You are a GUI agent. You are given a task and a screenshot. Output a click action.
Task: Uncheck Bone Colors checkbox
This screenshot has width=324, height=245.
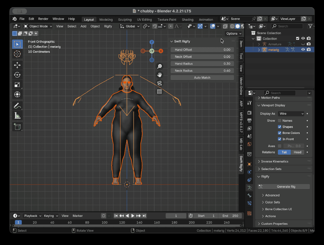(x=279, y=133)
